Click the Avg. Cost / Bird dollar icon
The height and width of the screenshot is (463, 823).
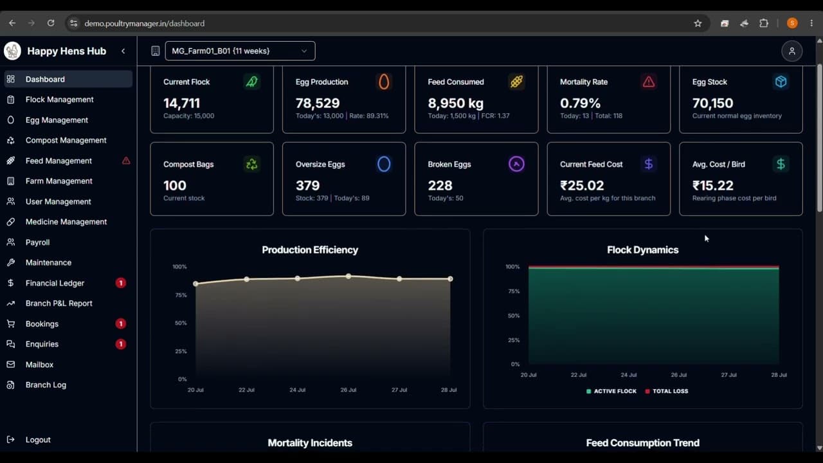click(781, 164)
